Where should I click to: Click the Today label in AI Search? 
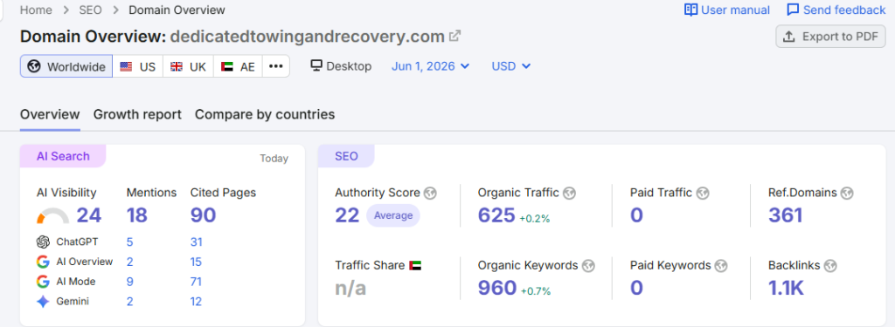point(274,159)
